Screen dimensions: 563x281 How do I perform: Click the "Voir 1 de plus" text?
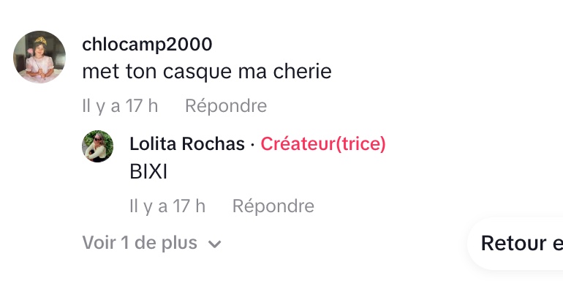(x=140, y=242)
